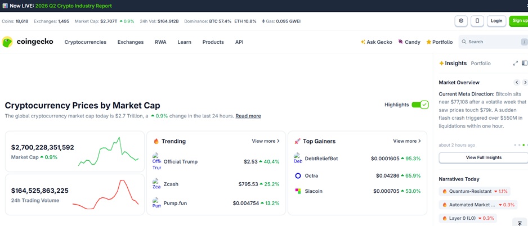The height and width of the screenshot is (226, 528).
Task: Click the Official Trump trending row name
Action: point(181,161)
